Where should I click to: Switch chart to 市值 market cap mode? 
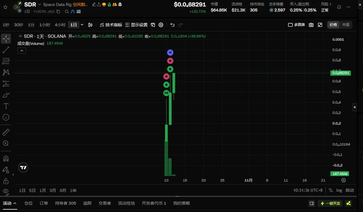[x=346, y=25]
